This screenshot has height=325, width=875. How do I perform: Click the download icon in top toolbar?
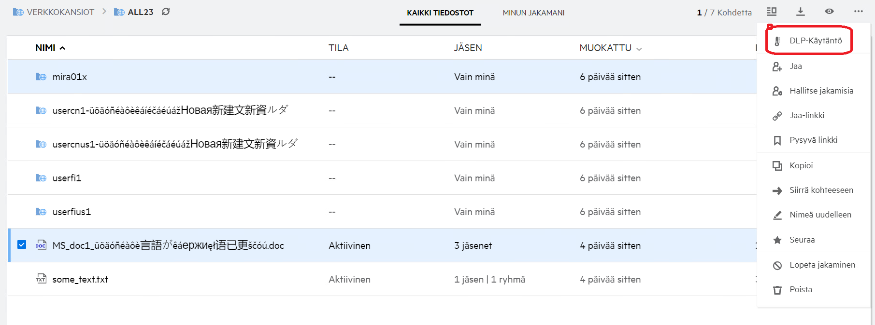point(801,12)
